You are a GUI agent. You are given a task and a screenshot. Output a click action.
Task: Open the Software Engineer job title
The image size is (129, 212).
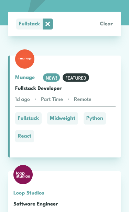(35, 204)
